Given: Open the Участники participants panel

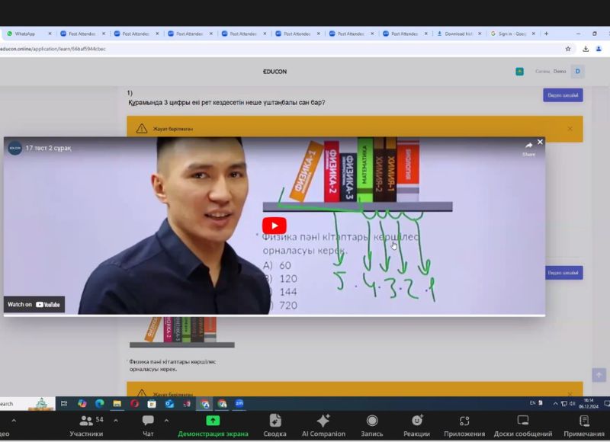Looking at the screenshot, I should pos(86,425).
